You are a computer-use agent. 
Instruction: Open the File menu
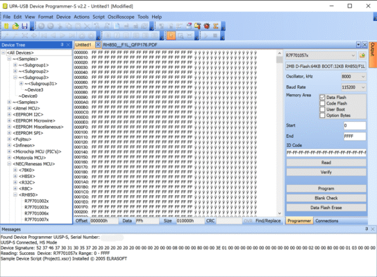click(7, 17)
